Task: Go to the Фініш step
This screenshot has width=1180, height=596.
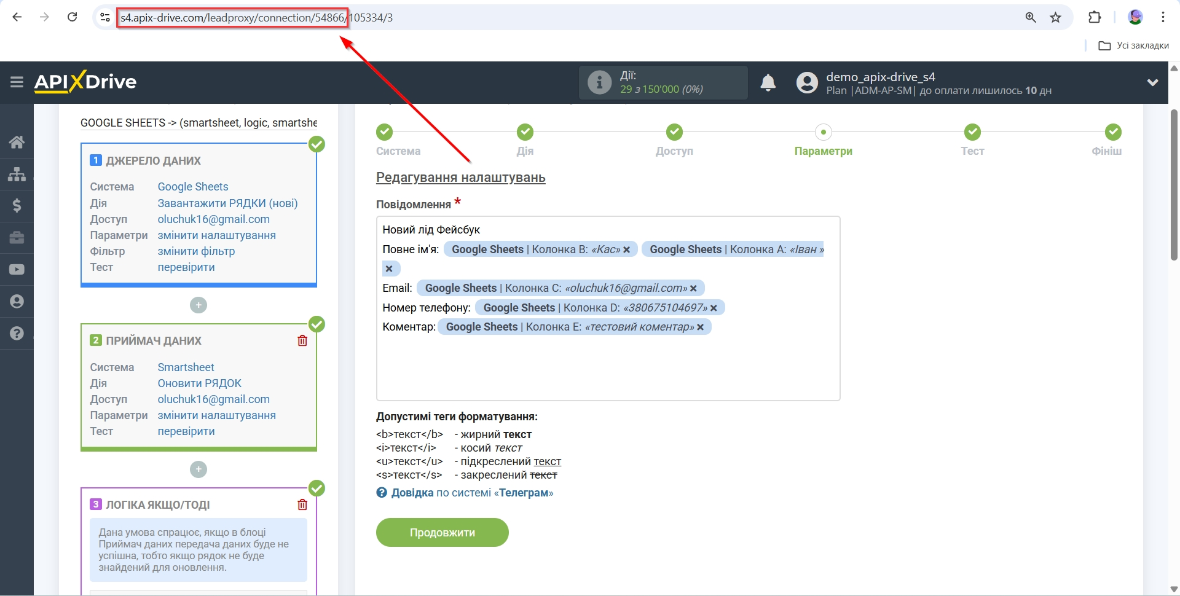Action: (1113, 132)
